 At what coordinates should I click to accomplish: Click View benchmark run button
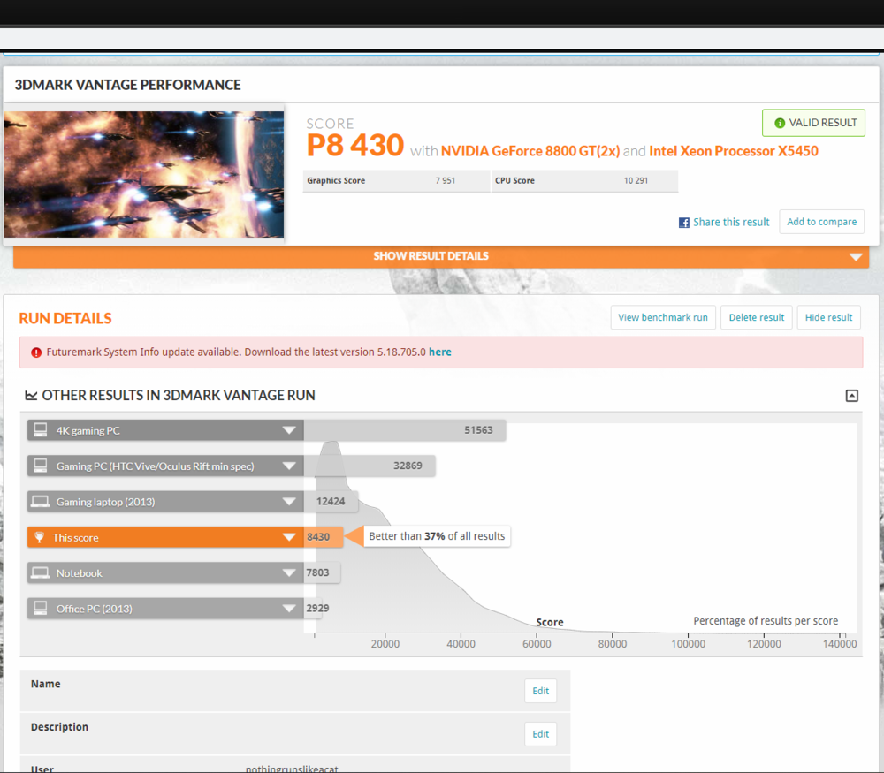coord(663,317)
